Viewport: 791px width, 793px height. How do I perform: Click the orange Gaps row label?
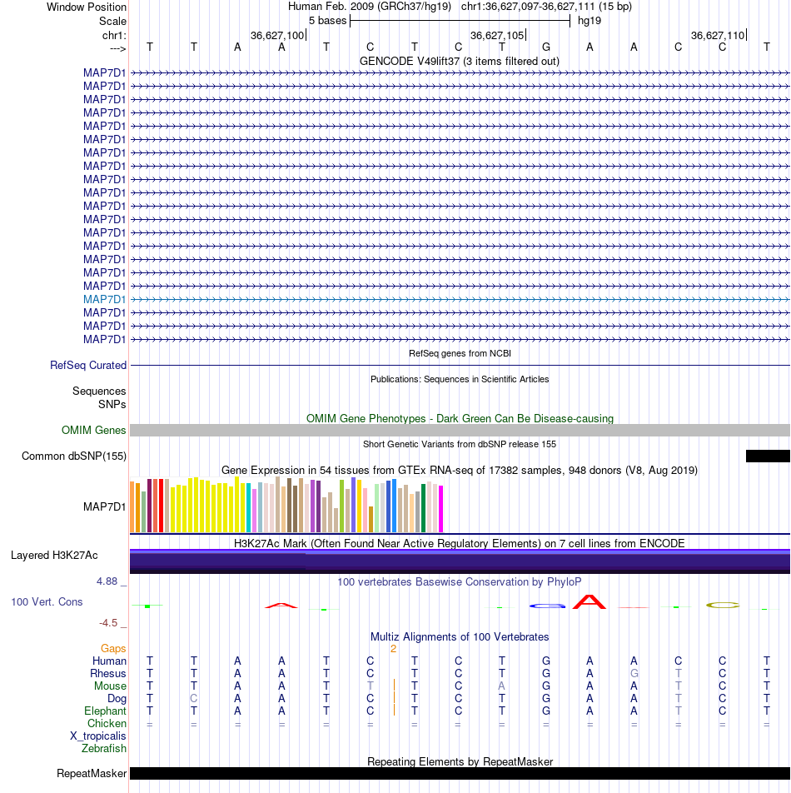pyautogui.click(x=113, y=648)
